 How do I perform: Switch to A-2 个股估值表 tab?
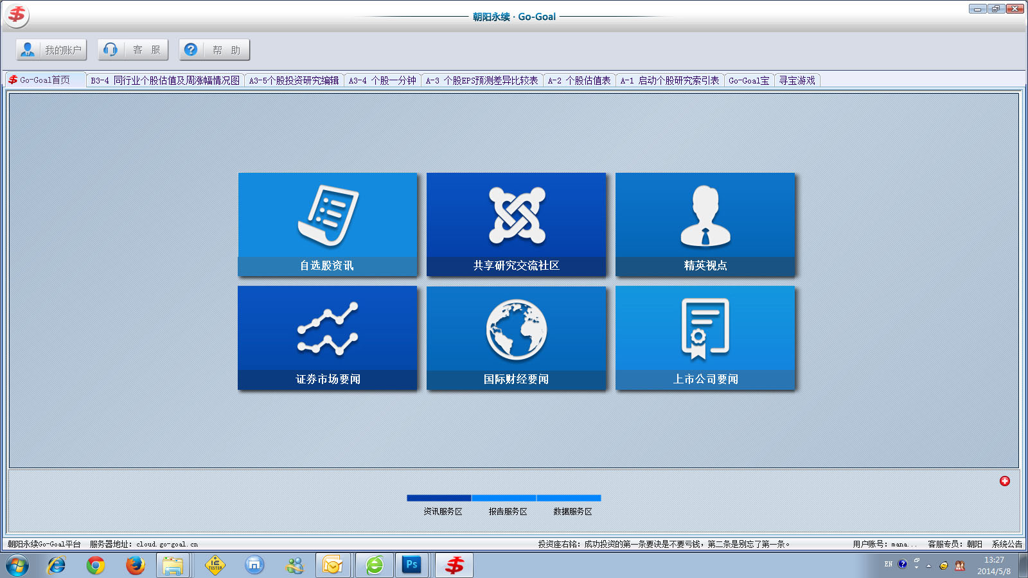(x=580, y=80)
